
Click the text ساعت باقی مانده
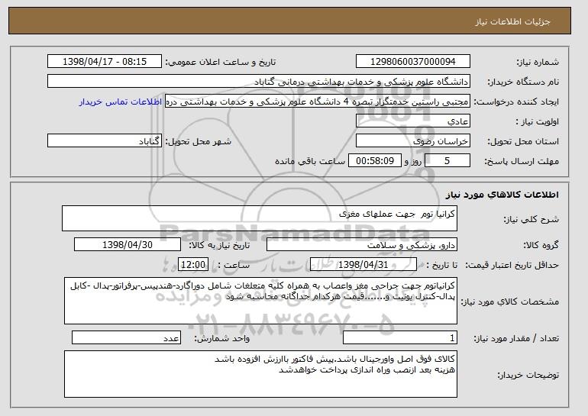coord(310,161)
